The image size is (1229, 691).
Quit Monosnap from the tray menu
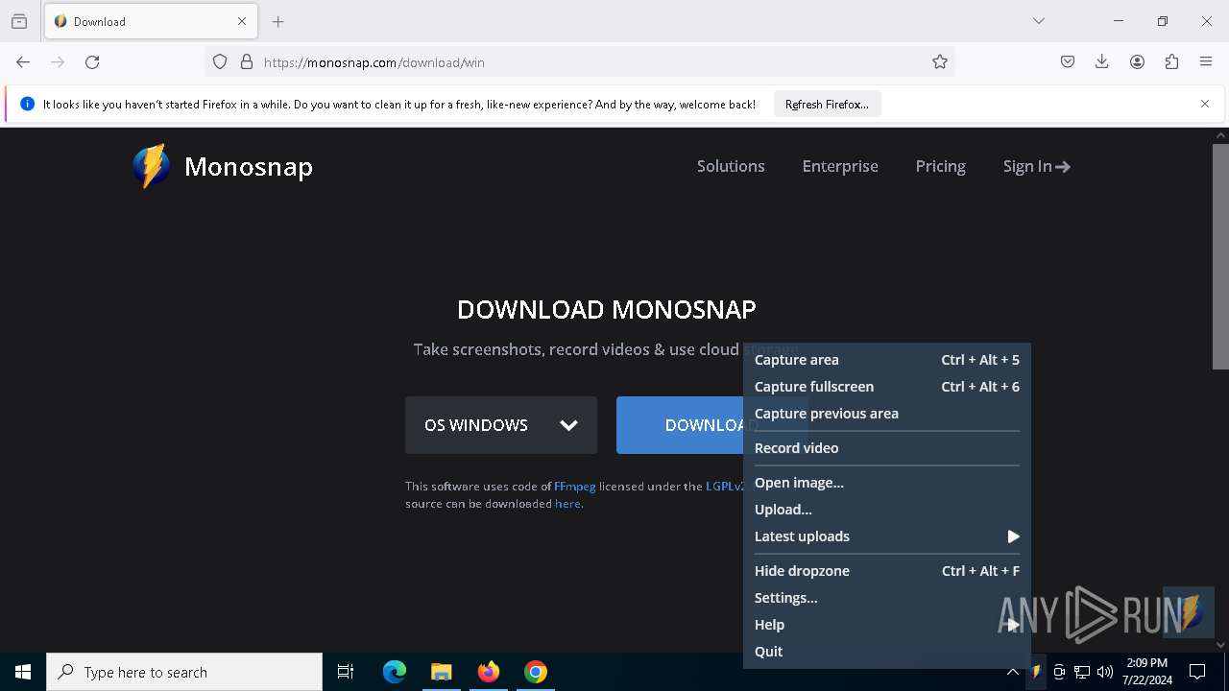click(887, 652)
